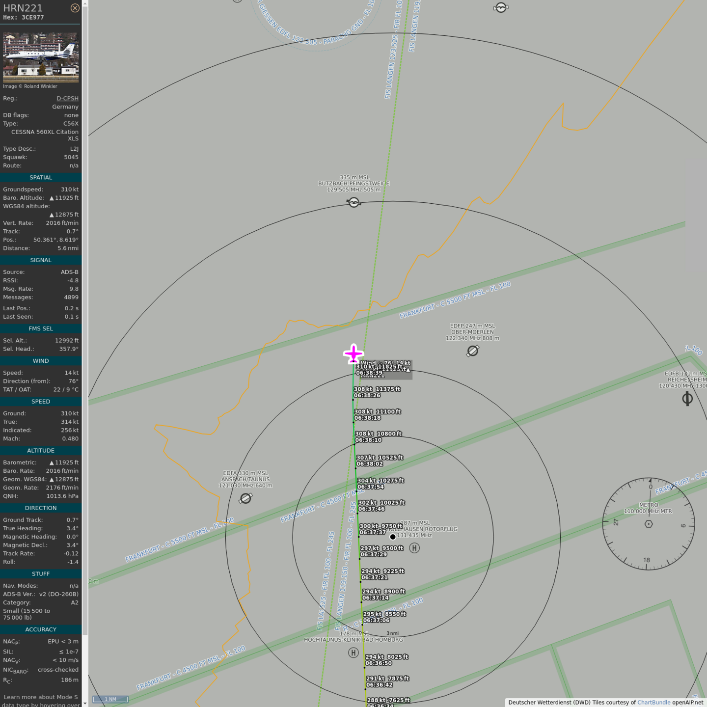
Task: Select the heliport H icon near Rotorflug
Action: click(414, 548)
